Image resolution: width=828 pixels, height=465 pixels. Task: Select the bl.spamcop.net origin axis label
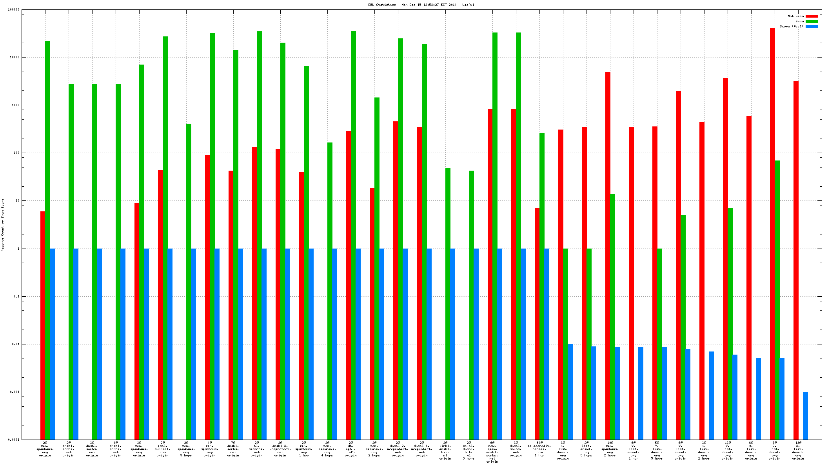(x=257, y=449)
